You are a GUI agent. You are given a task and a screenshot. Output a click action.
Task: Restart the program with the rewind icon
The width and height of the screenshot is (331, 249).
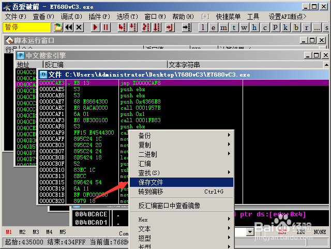click(69, 27)
